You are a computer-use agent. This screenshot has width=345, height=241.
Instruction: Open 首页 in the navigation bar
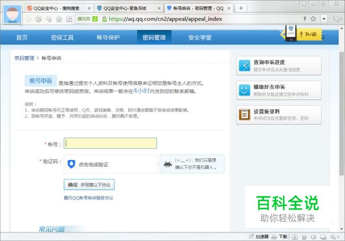click(x=22, y=37)
